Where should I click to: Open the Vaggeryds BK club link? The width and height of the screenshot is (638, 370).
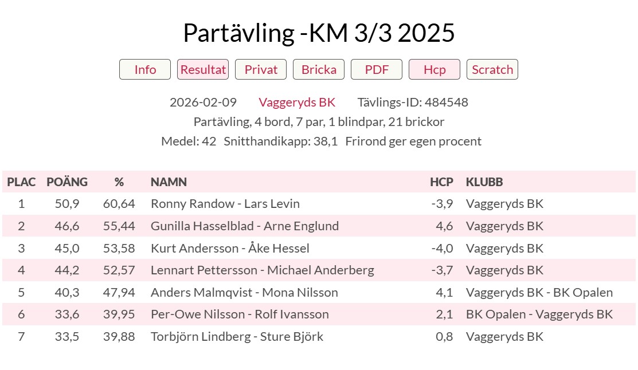point(297,103)
